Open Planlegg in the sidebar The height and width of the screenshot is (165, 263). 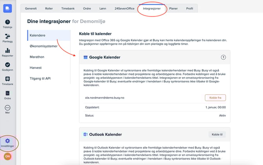7,38
